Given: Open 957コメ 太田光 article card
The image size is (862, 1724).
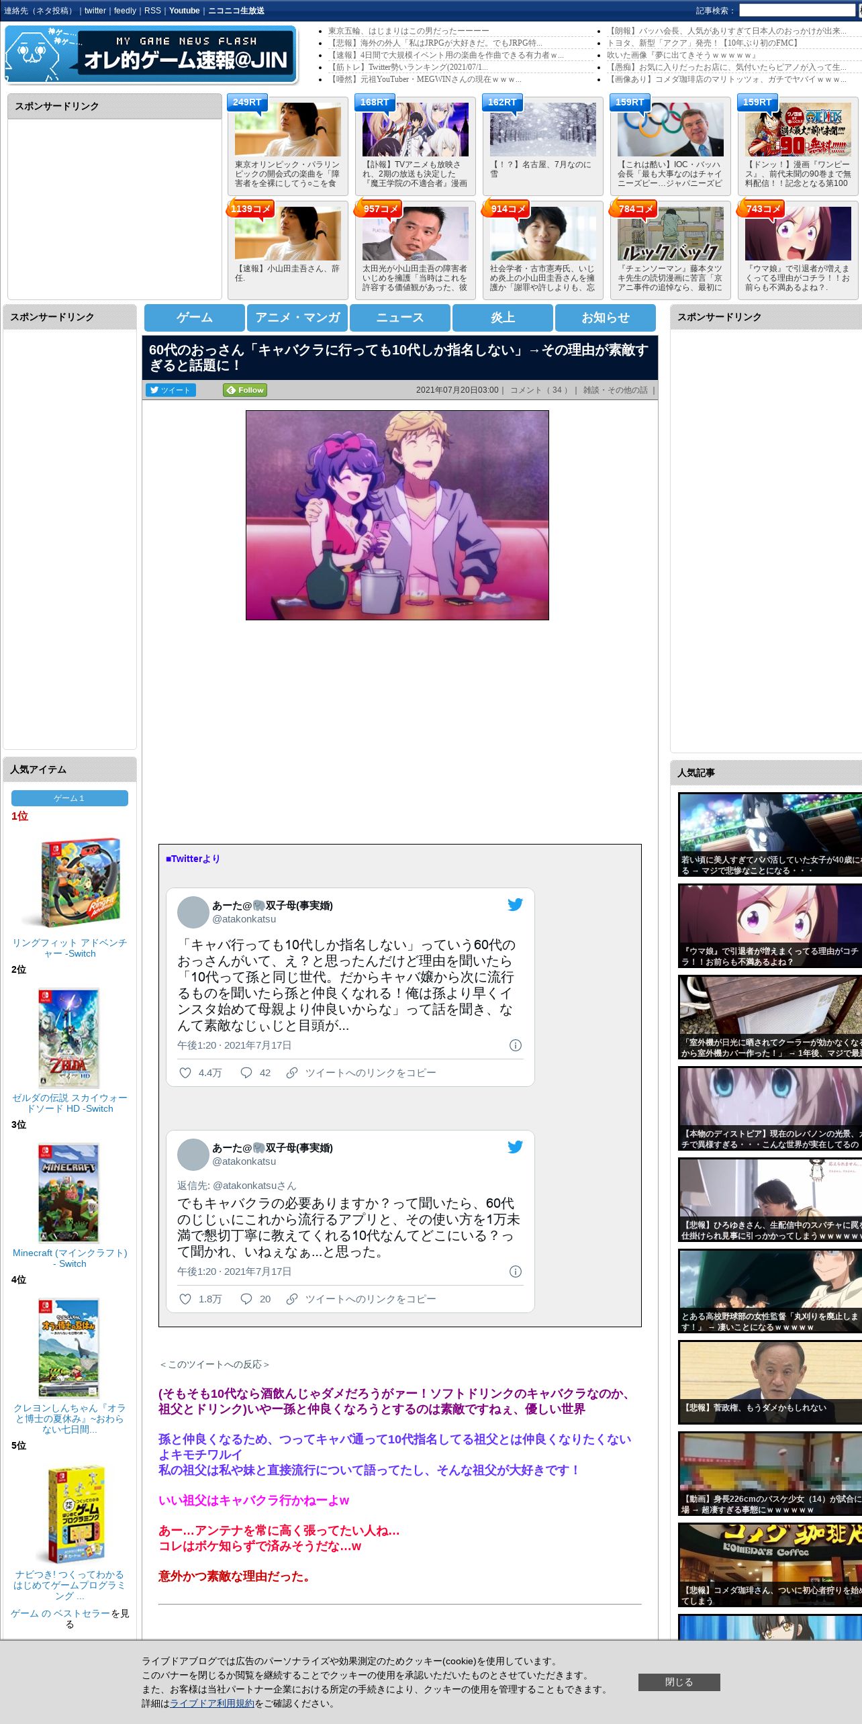Looking at the screenshot, I should click(x=415, y=250).
